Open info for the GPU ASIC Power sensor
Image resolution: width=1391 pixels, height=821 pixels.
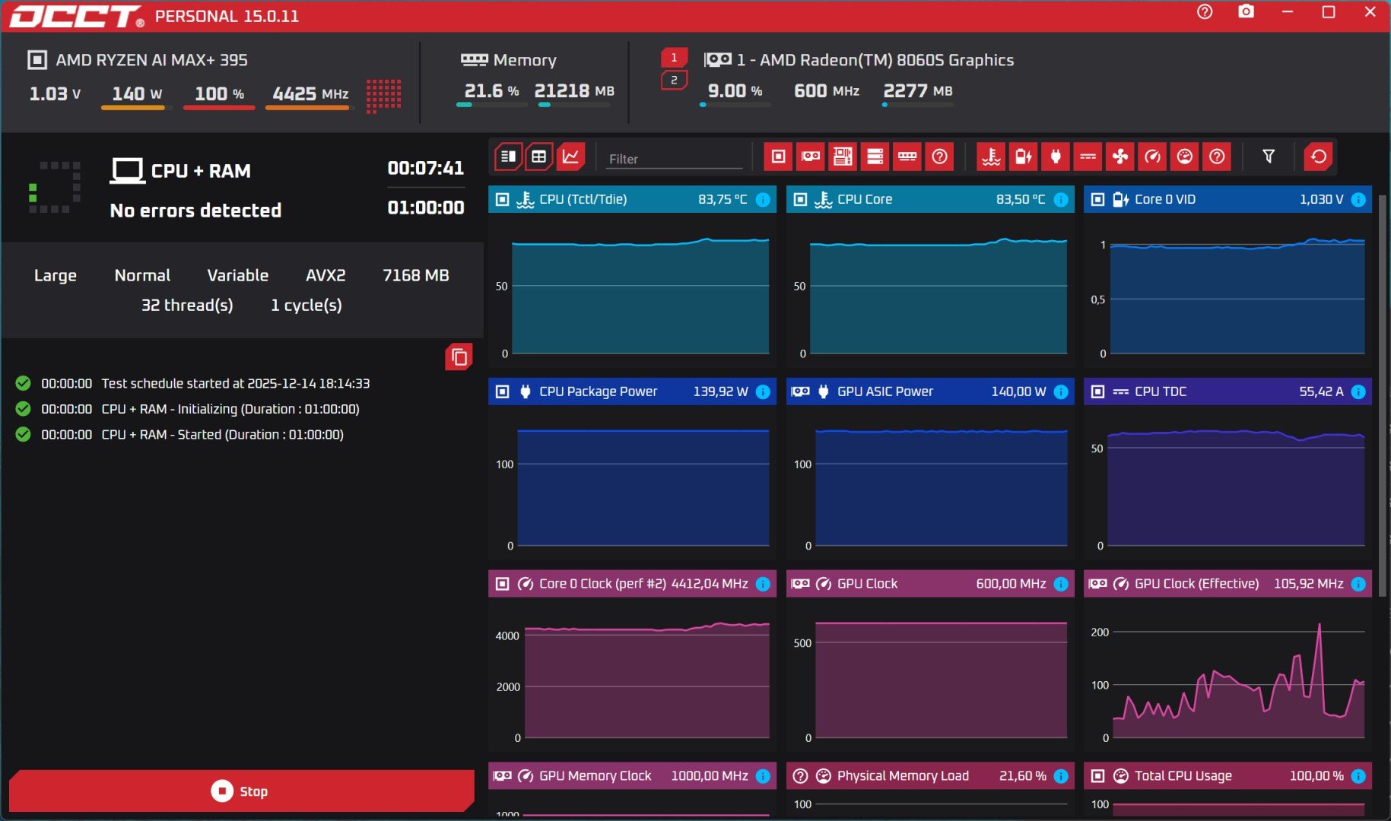pyautogui.click(x=1061, y=391)
